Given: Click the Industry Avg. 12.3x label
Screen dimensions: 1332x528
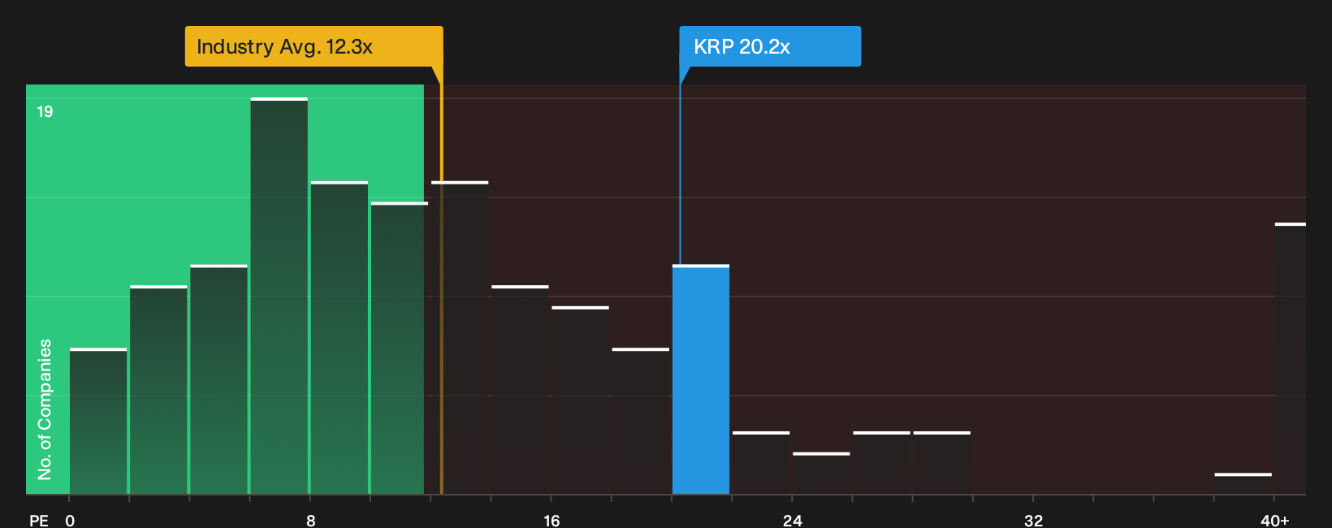Looking at the screenshot, I should click(x=314, y=46).
